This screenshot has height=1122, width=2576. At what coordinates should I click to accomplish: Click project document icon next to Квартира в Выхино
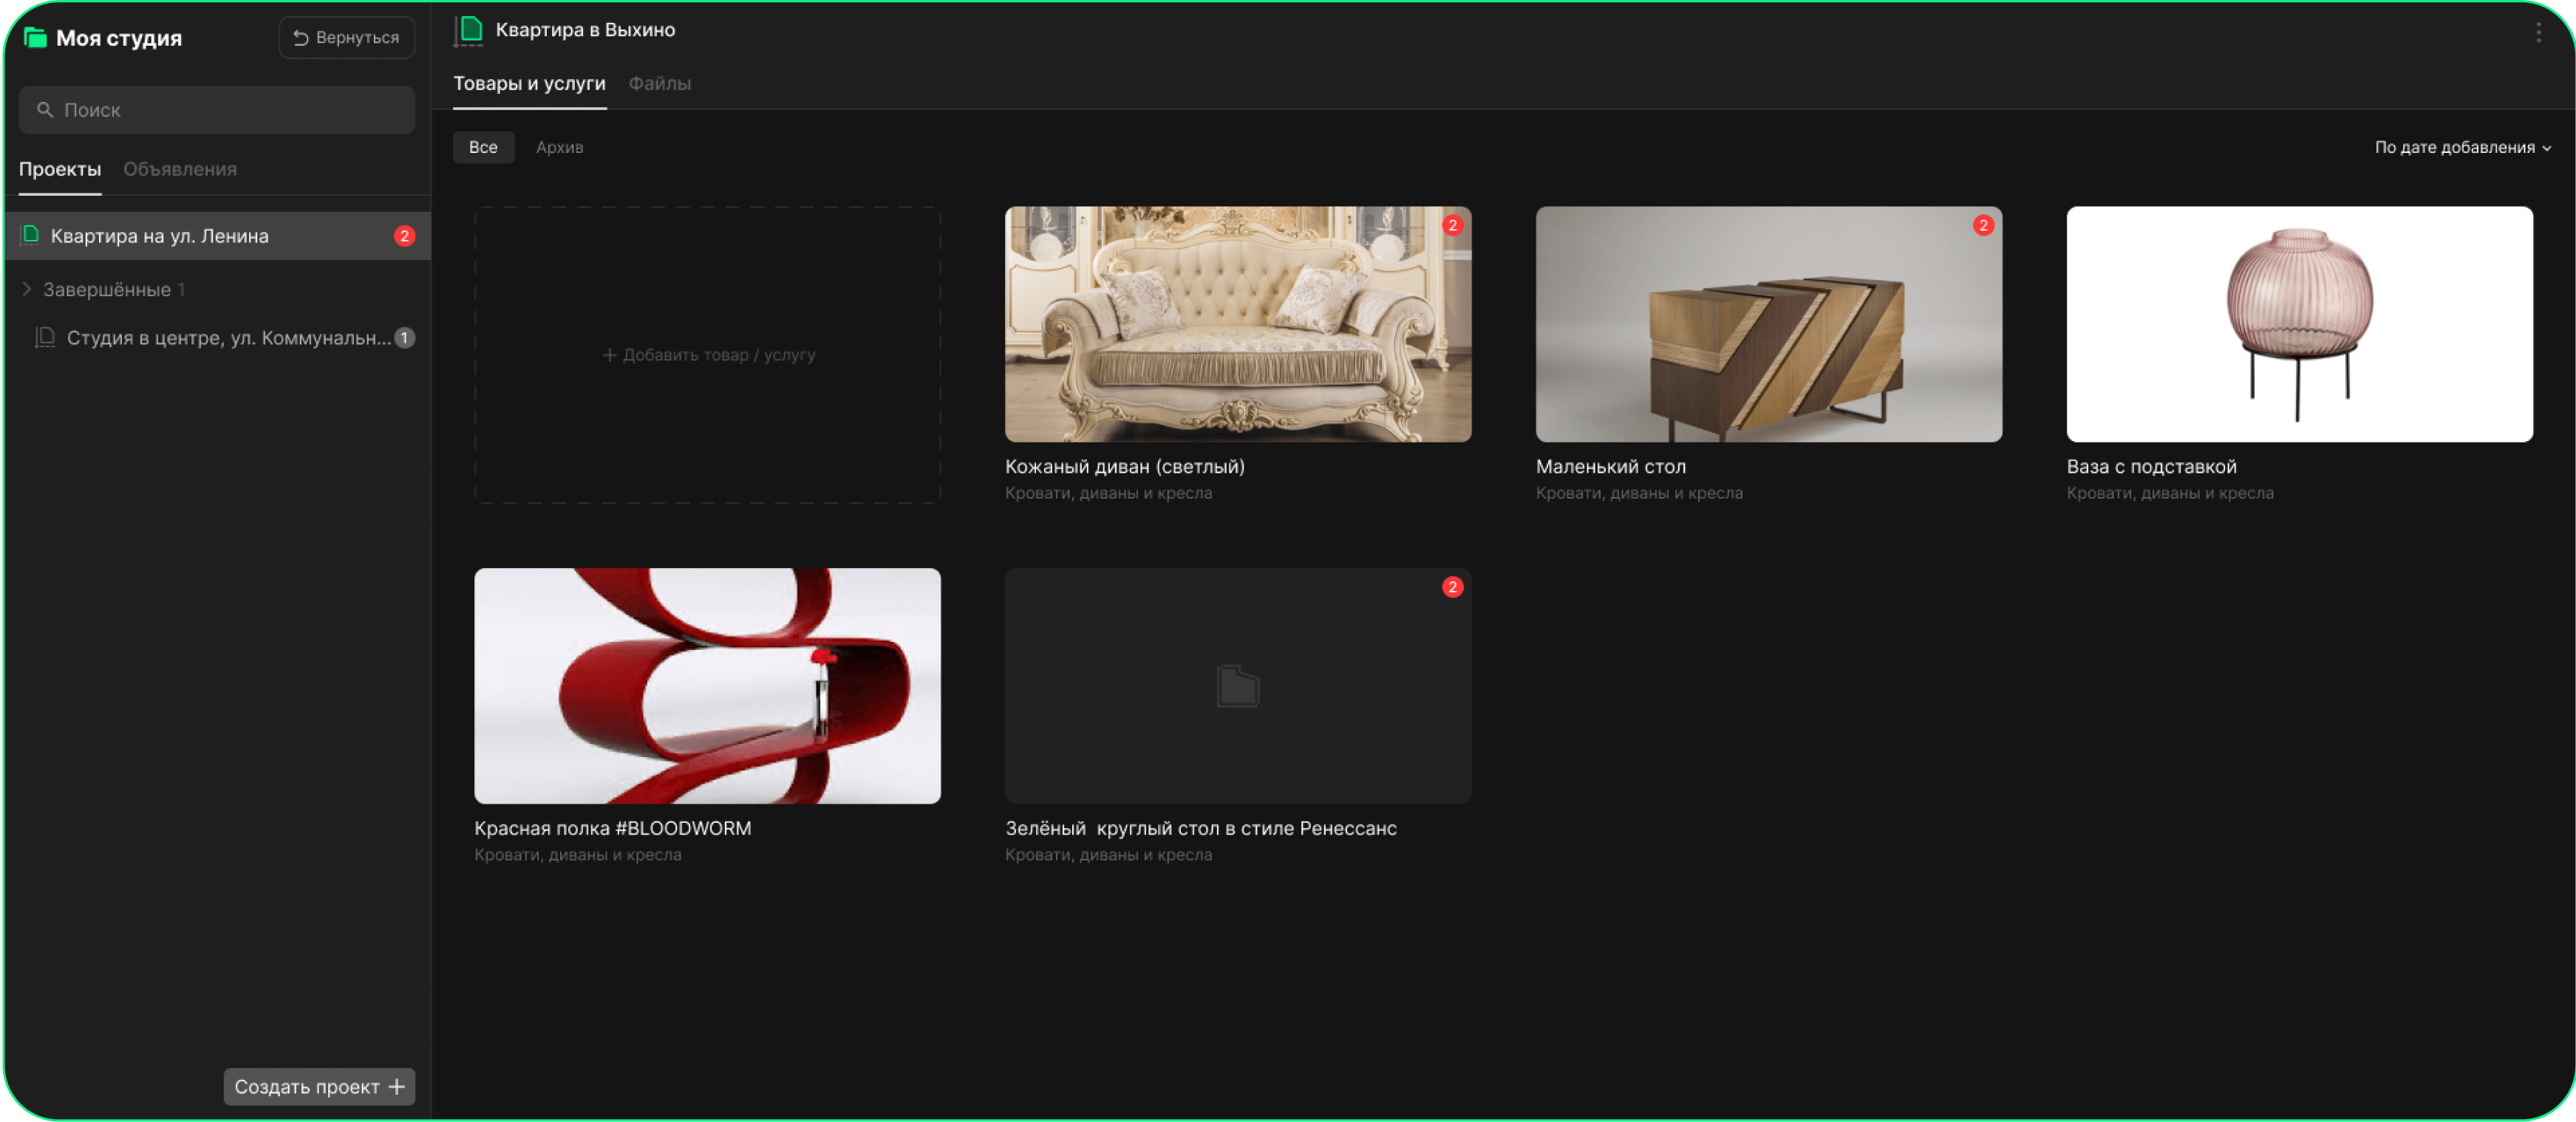point(469,30)
